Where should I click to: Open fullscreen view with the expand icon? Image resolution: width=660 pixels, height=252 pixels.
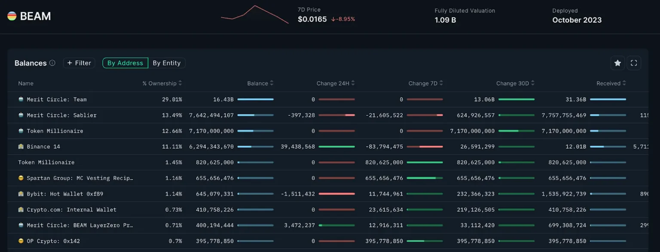634,63
